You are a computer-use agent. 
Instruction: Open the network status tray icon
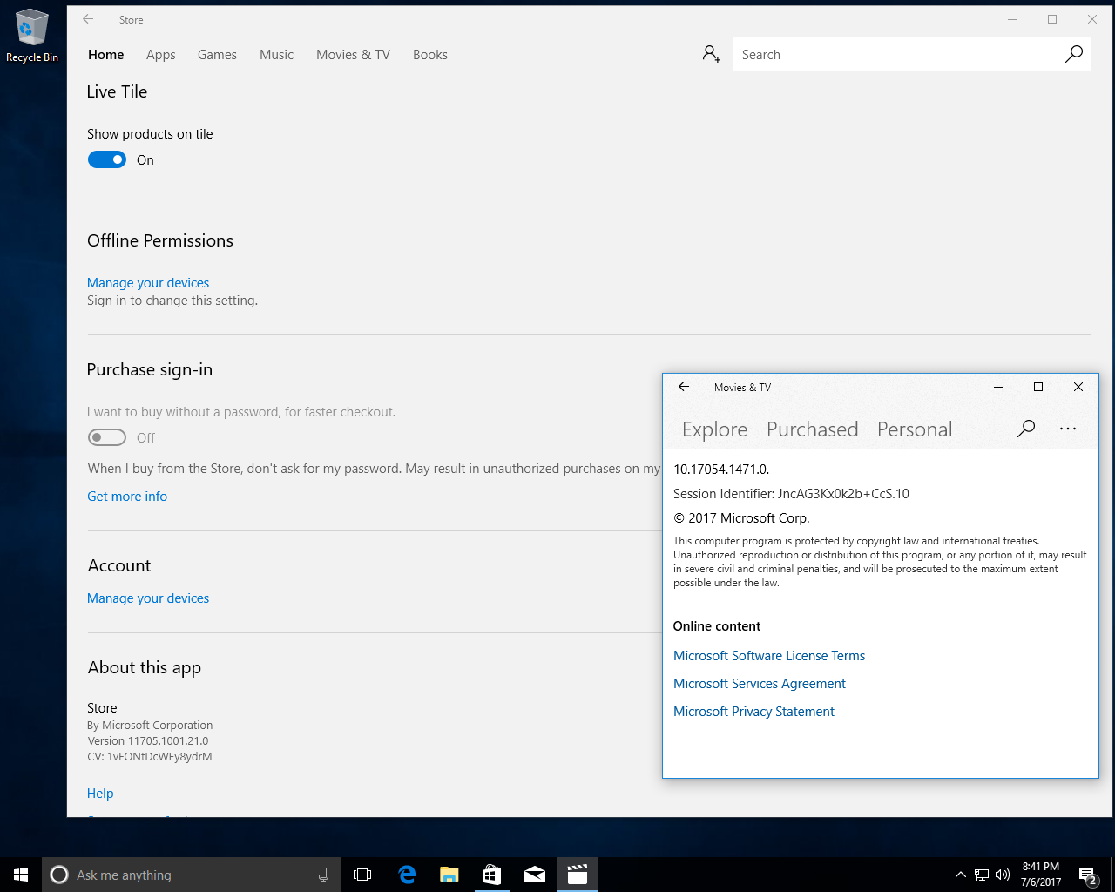click(x=982, y=875)
